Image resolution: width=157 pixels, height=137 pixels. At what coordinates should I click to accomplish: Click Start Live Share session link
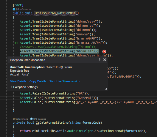coord(66,81)
